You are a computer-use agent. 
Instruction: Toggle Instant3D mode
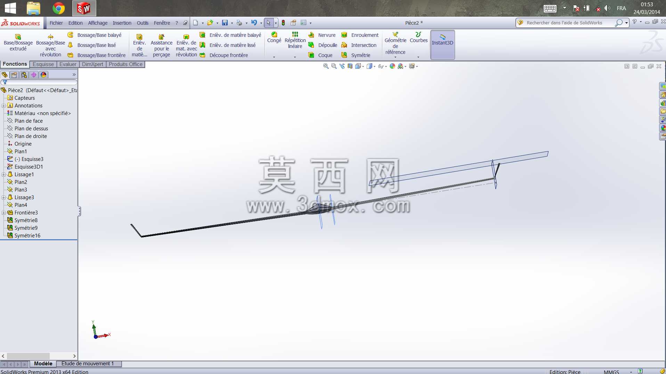tap(442, 44)
